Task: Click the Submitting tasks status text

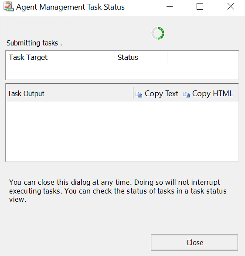Action: click(x=34, y=43)
